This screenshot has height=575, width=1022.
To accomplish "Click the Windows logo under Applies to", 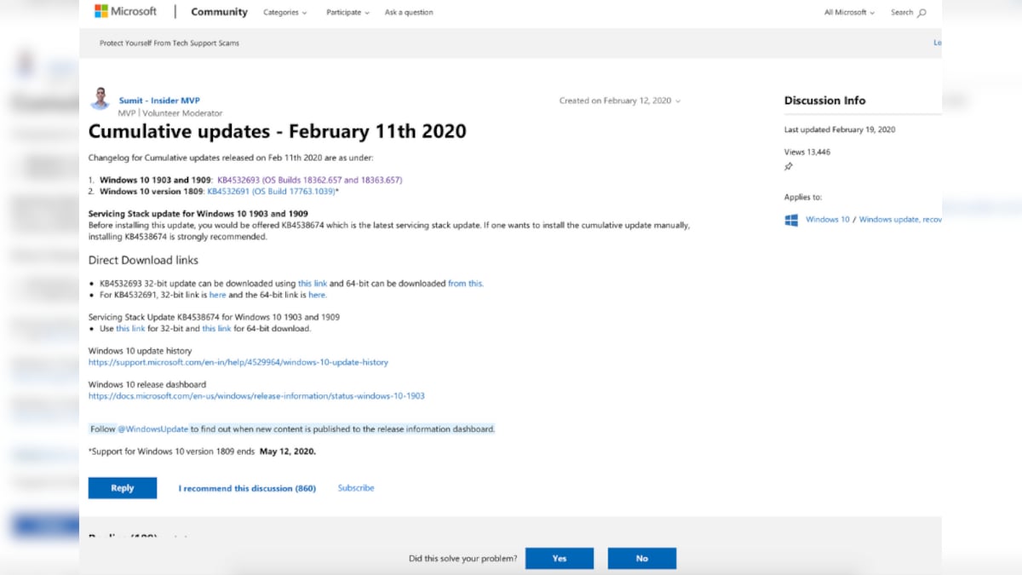I will [792, 219].
